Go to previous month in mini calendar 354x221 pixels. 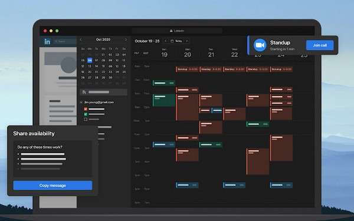click(x=81, y=39)
